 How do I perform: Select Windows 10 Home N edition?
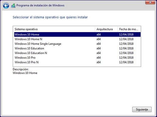pos(77,39)
